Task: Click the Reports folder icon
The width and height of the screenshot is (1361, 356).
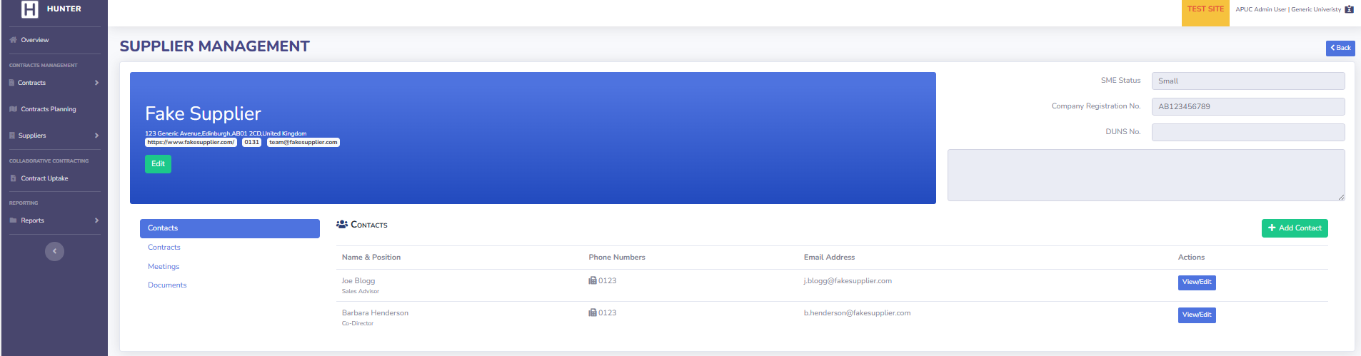Action: (x=13, y=220)
